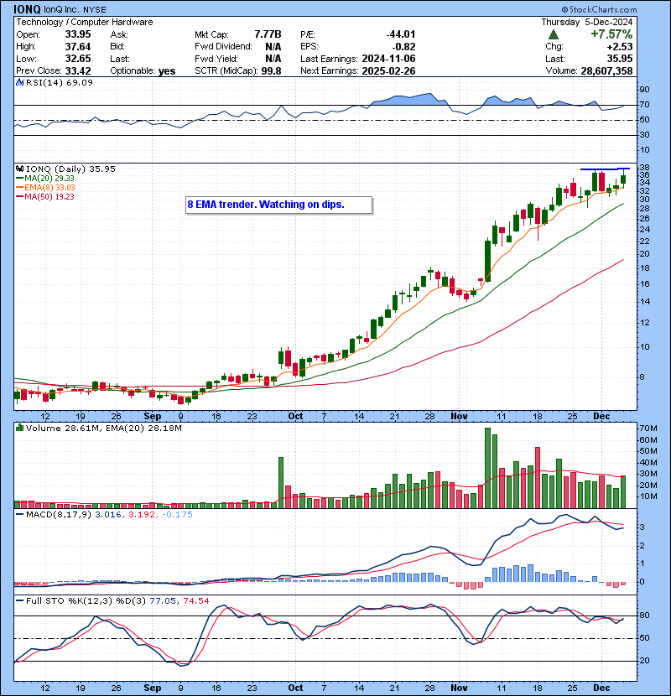Click the Sep label on price chart axis
The image size is (671, 696).
tap(153, 417)
